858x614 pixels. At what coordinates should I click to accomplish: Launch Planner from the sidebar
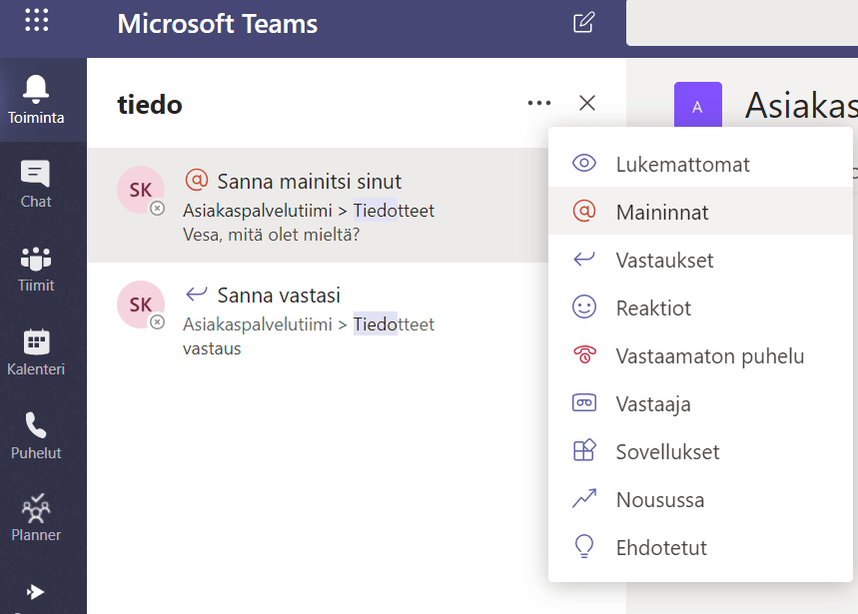(x=36, y=518)
